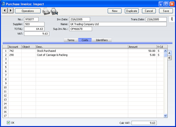
Task: Show flip A of the grid
Action: [170, 53]
